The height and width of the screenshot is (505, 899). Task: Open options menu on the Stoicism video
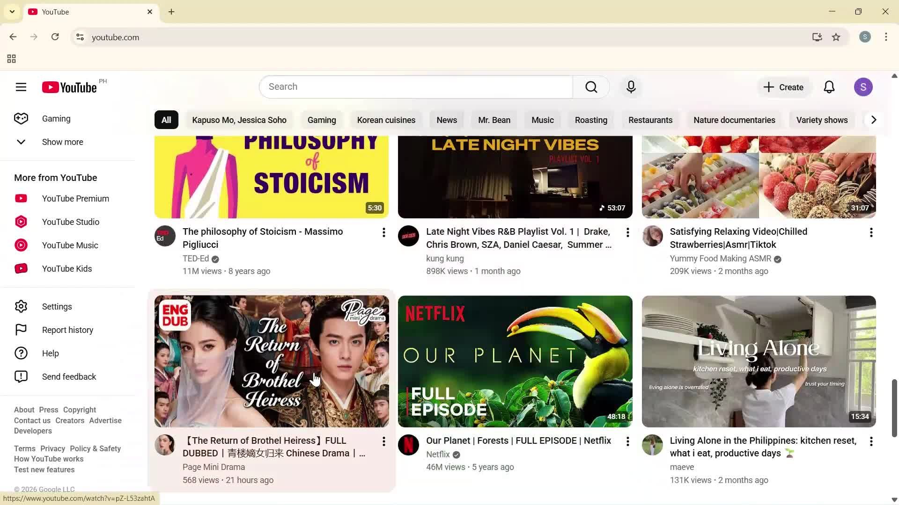384,232
